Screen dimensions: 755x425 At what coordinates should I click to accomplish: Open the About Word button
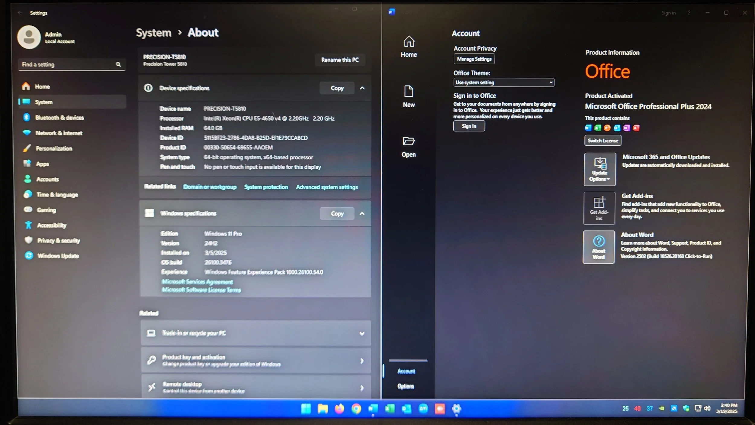[598, 247]
